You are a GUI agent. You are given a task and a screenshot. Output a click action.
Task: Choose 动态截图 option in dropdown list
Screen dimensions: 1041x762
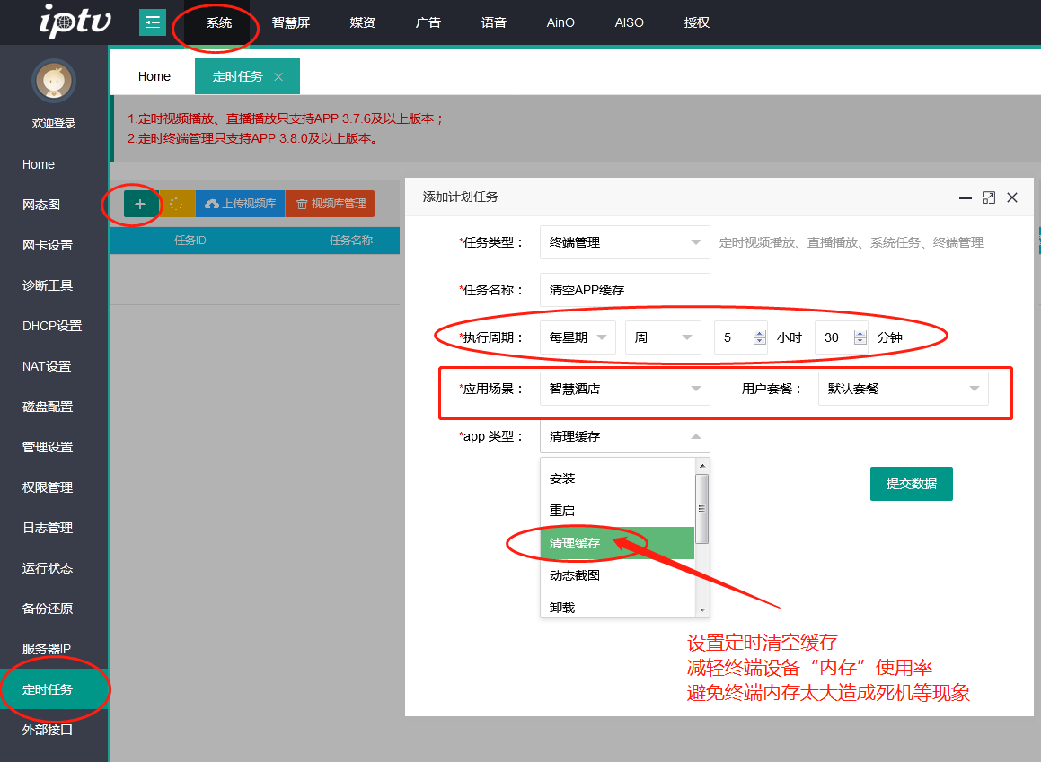click(574, 575)
